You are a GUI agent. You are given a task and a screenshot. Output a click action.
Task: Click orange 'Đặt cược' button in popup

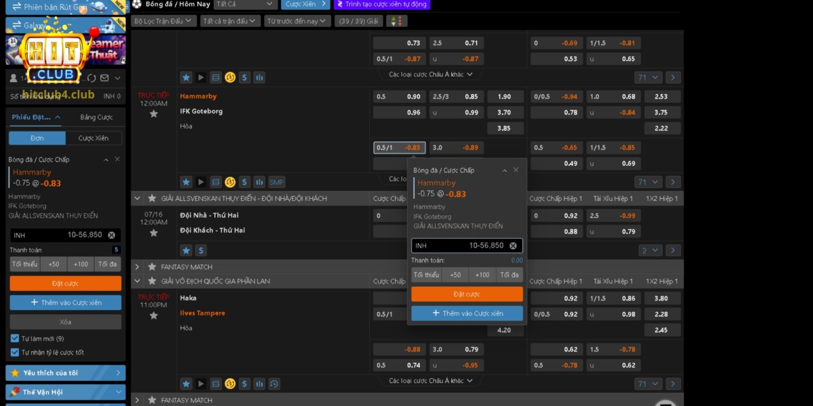(x=467, y=294)
